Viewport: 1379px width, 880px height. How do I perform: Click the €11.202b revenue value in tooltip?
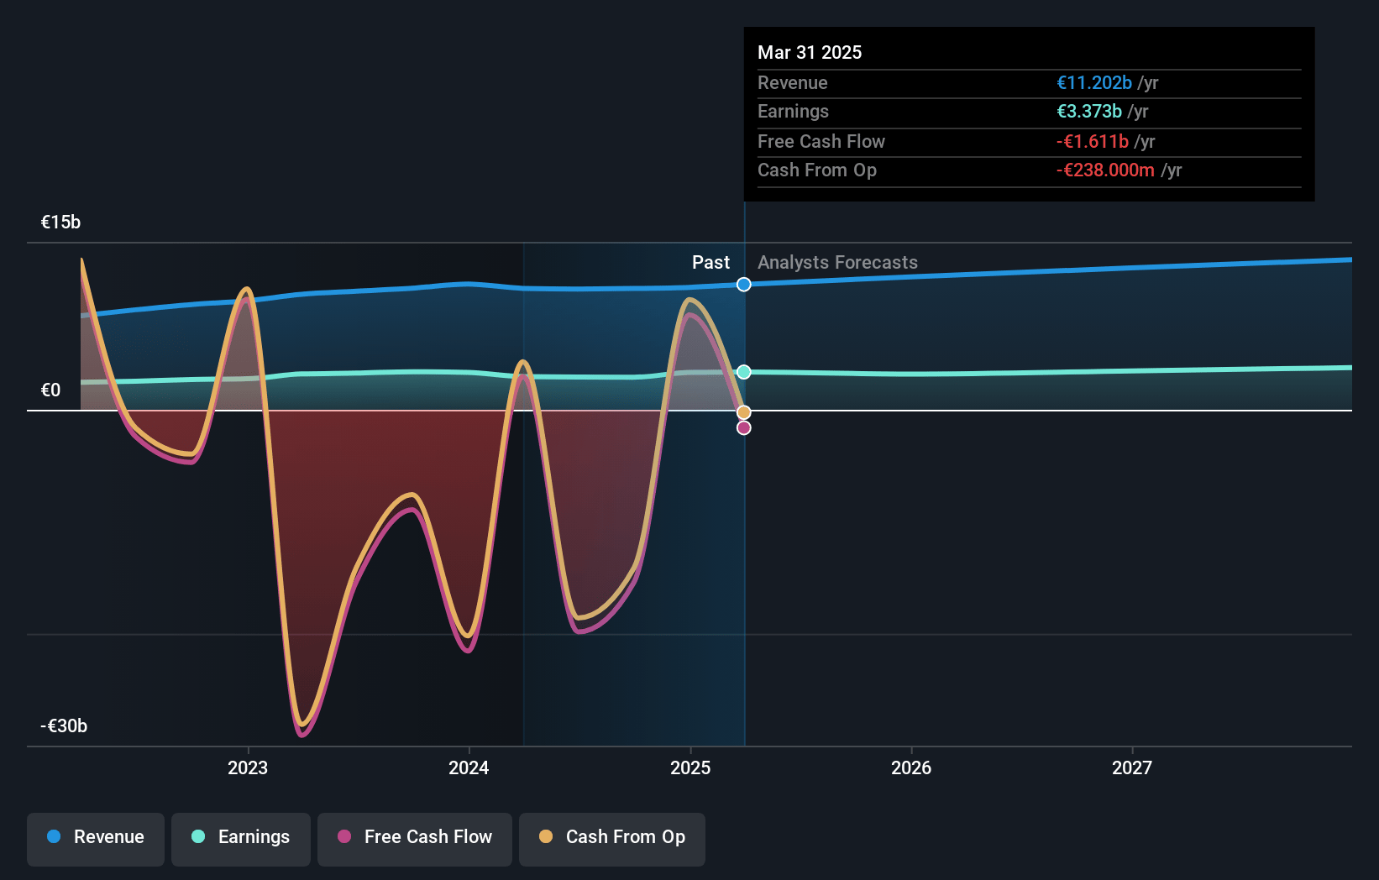[1094, 83]
